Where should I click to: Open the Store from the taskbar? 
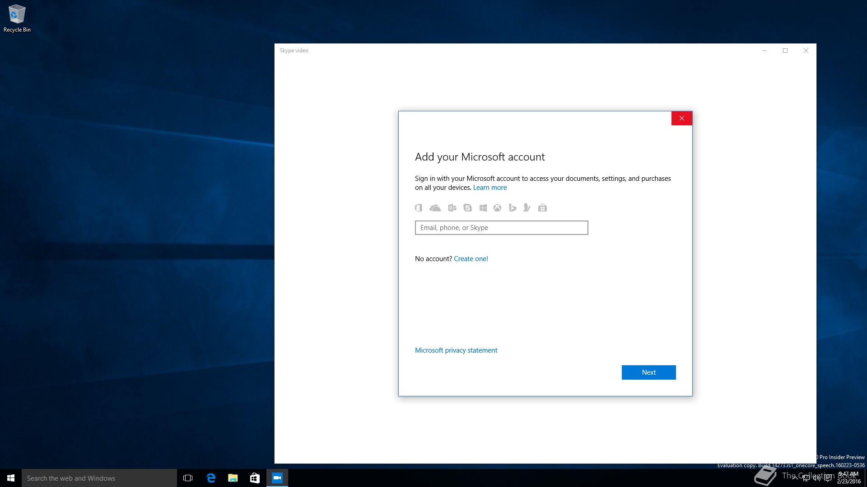click(255, 478)
